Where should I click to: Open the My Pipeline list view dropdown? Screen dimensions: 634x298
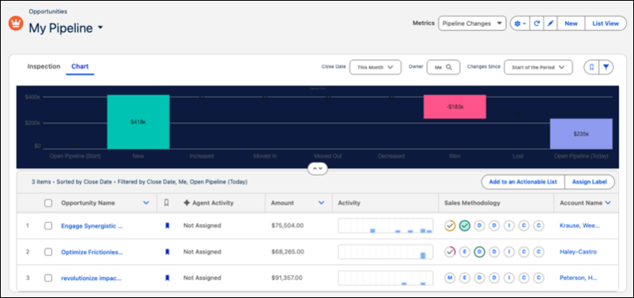pyautogui.click(x=100, y=28)
